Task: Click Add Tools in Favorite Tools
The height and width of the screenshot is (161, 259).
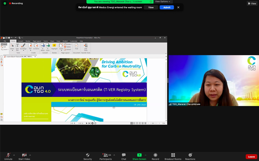Action: tap(85, 47)
